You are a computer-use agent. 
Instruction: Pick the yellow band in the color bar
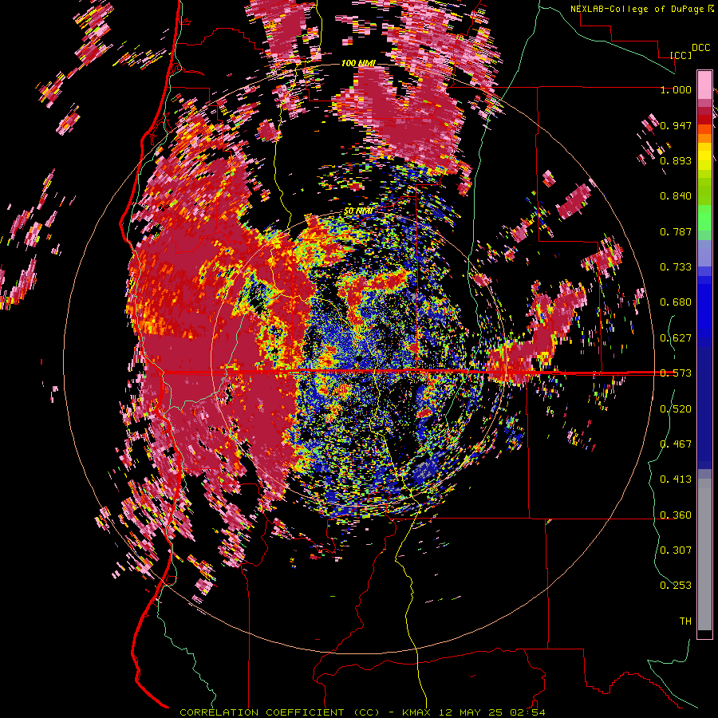[x=704, y=156]
